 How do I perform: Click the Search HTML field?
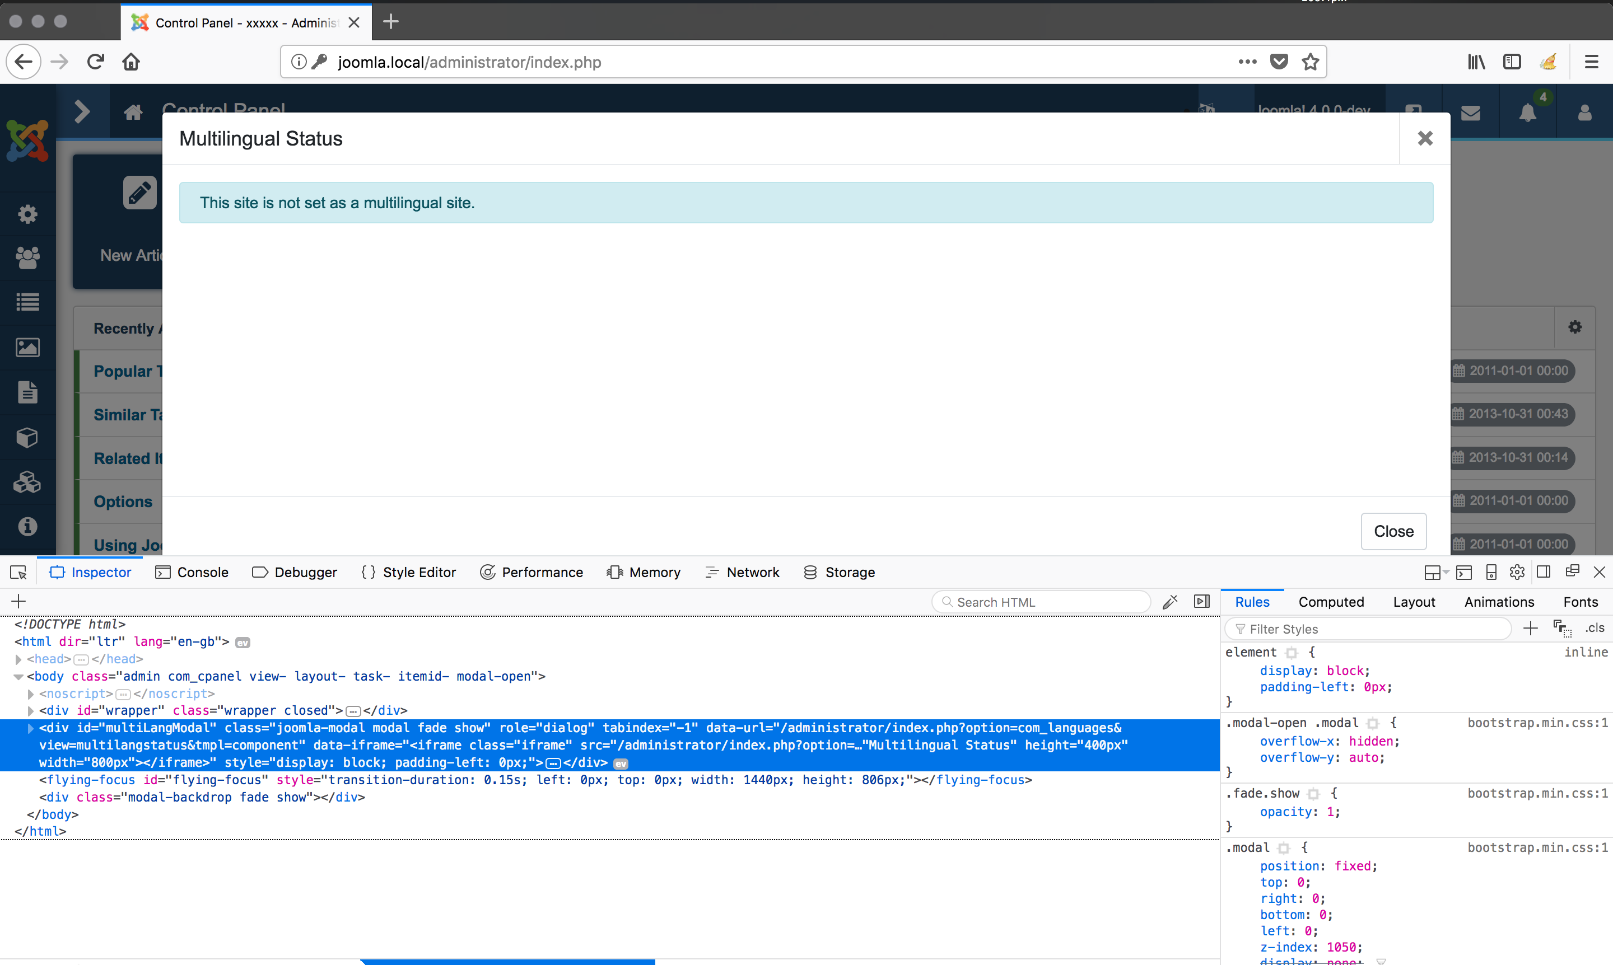click(1041, 602)
